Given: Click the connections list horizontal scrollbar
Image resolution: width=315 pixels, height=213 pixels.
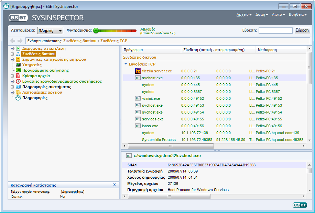Looking at the screenshot, I should coord(171,146).
